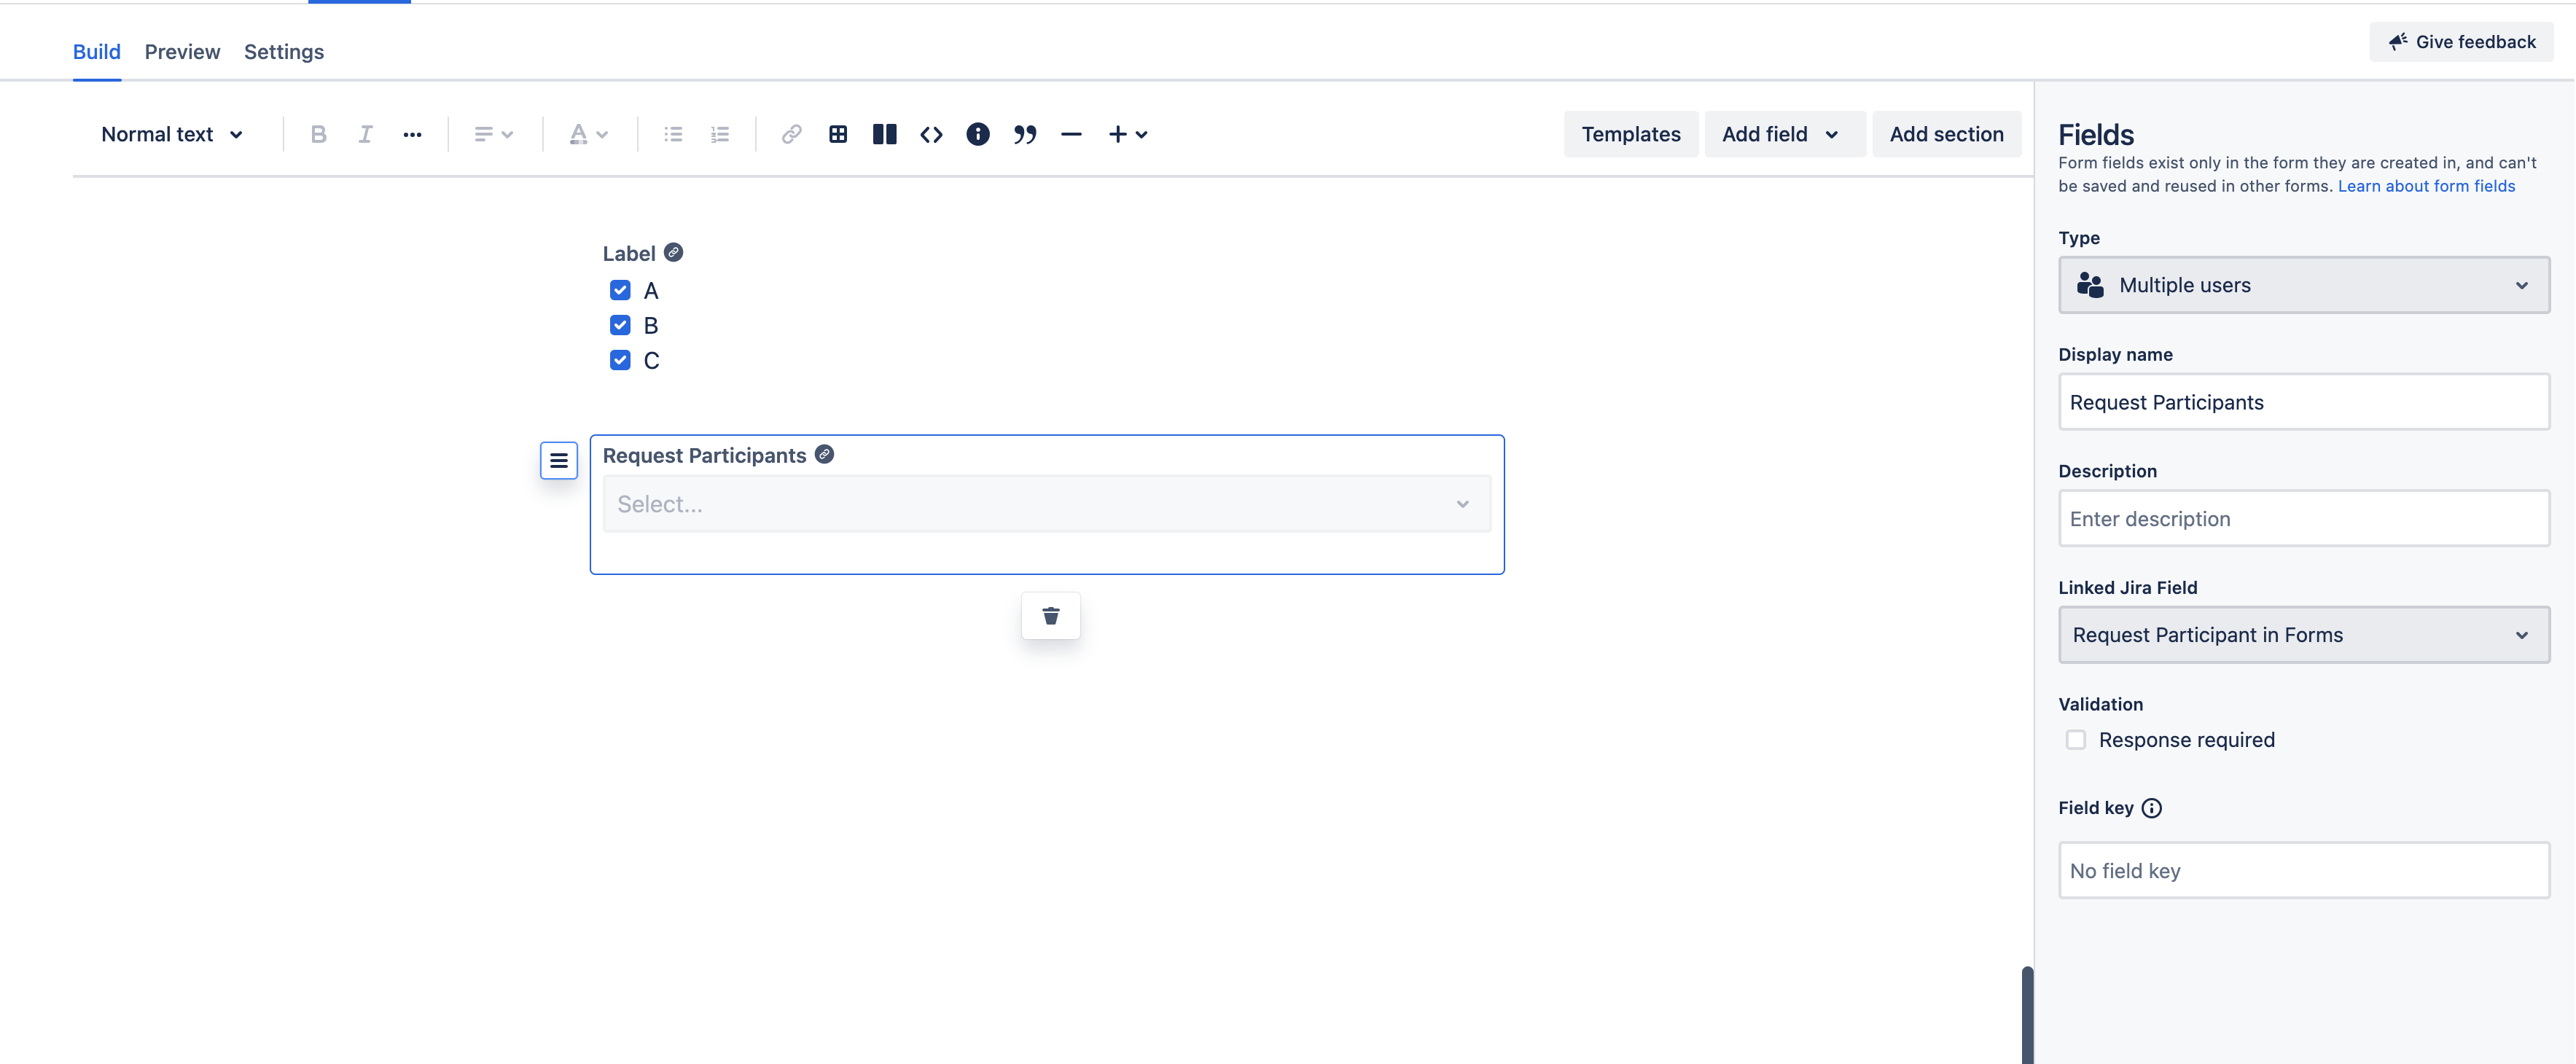Click the Enter description input field

(x=2303, y=519)
